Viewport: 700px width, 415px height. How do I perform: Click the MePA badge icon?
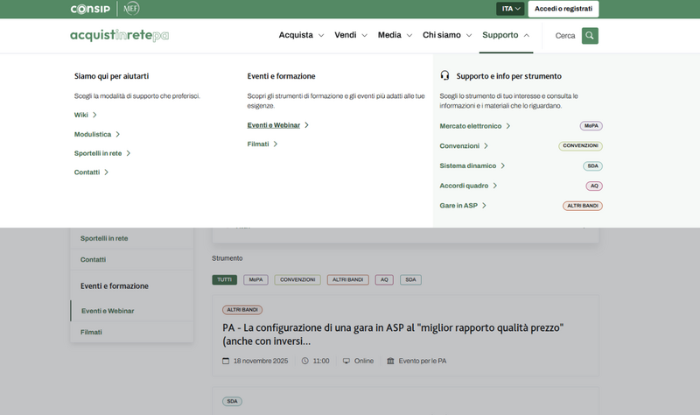pyautogui.click(x=591, y=126)
